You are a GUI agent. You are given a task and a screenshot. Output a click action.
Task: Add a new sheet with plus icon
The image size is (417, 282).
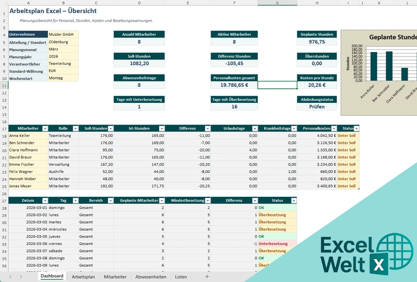[x=207, y=277]
